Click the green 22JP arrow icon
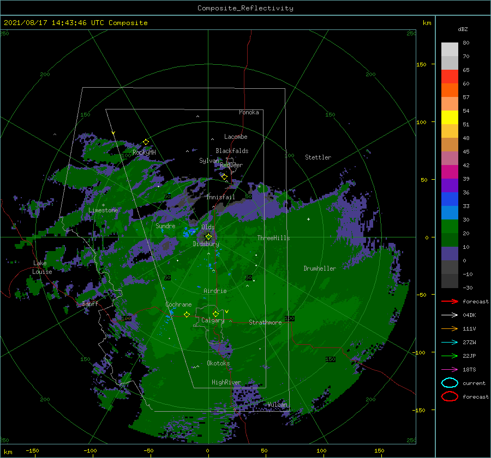Image resolution: width=491 pixels, height=458 pixels. [450, 356]
